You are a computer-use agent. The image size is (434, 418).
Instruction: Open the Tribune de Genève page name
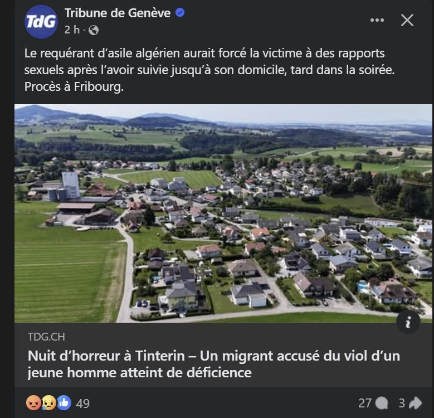pos(117,13)
